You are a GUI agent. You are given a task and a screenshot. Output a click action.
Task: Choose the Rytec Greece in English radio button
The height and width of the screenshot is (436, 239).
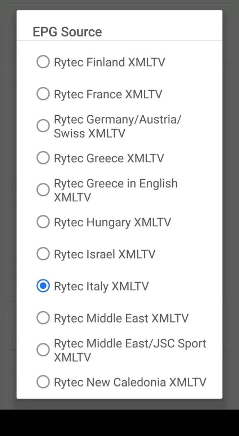[x=43, y=190]
